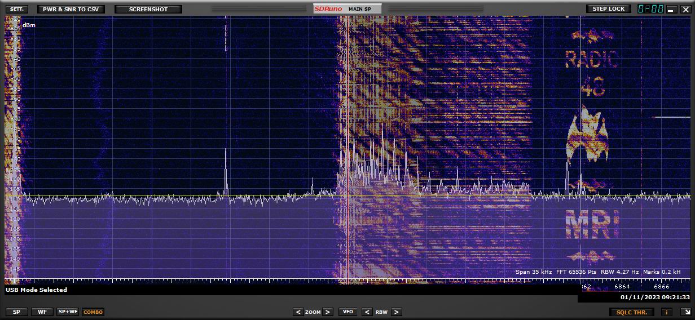Click the 'RBW 4.27 Hz' readout
The image size is (695, 320).
click(620, 272)
